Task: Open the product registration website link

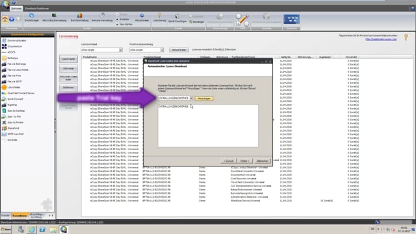Action: click(x=381, y=39)
